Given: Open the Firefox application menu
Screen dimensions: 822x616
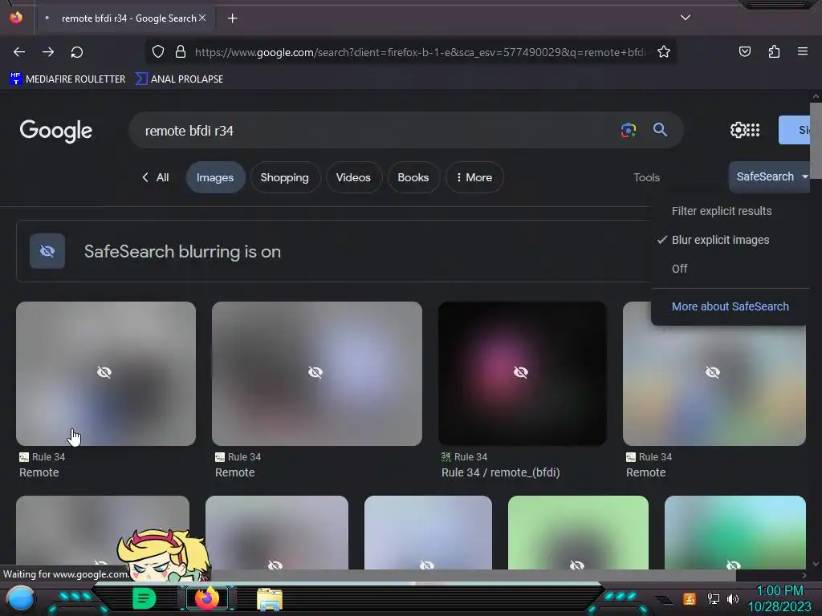Looking at the screenshot, I should pos(802,51).
